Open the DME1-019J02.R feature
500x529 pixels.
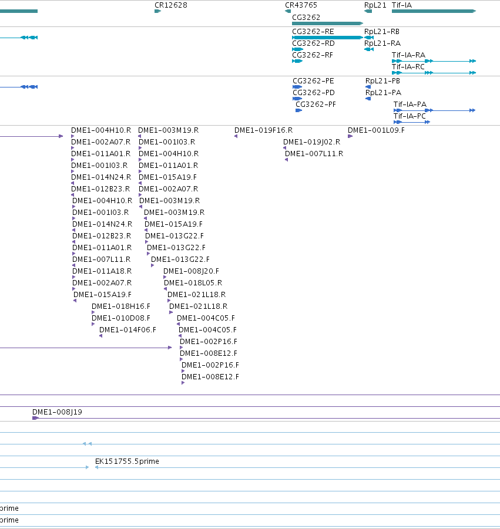284,148
